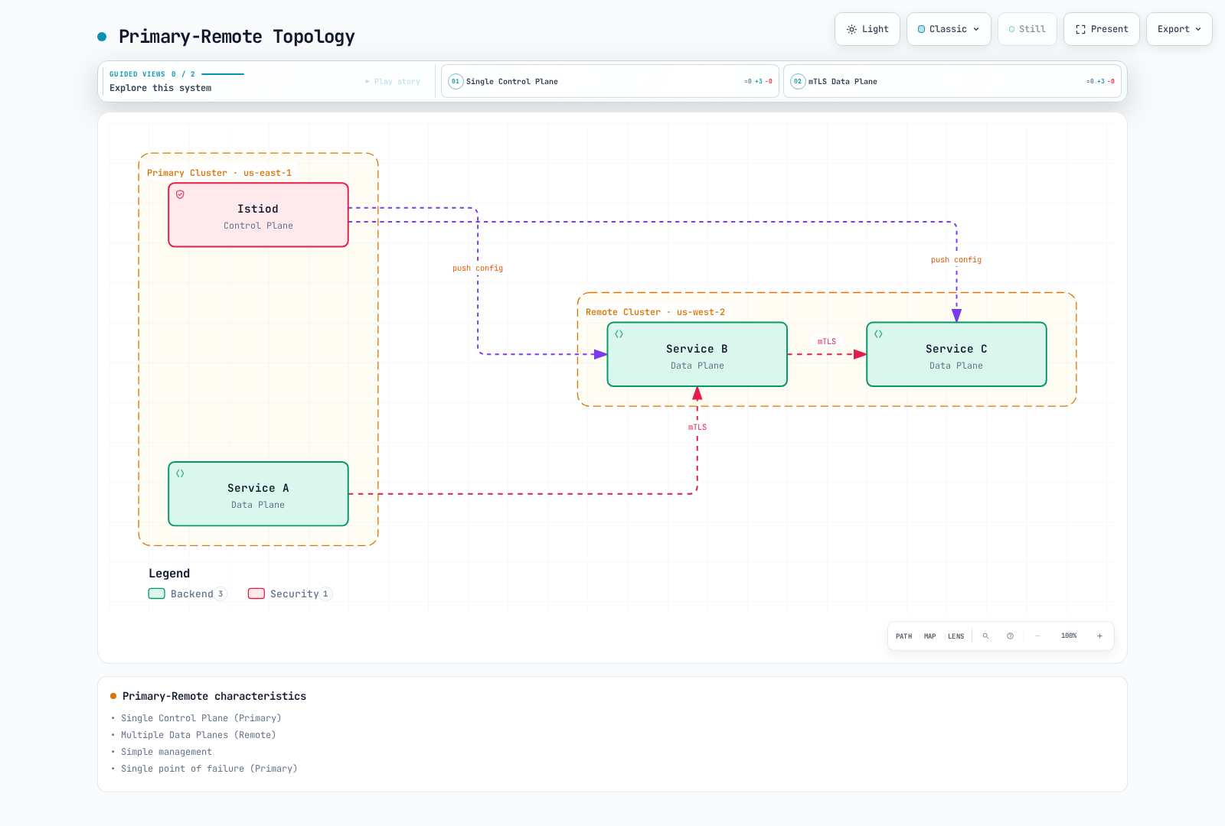Activate MAP mode
1225x826 pixels.
(929, 636)
